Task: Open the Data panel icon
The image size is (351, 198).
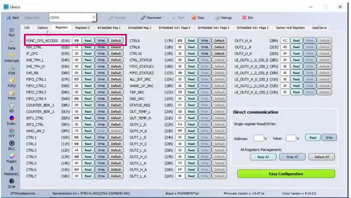Action: pos(11,45)
